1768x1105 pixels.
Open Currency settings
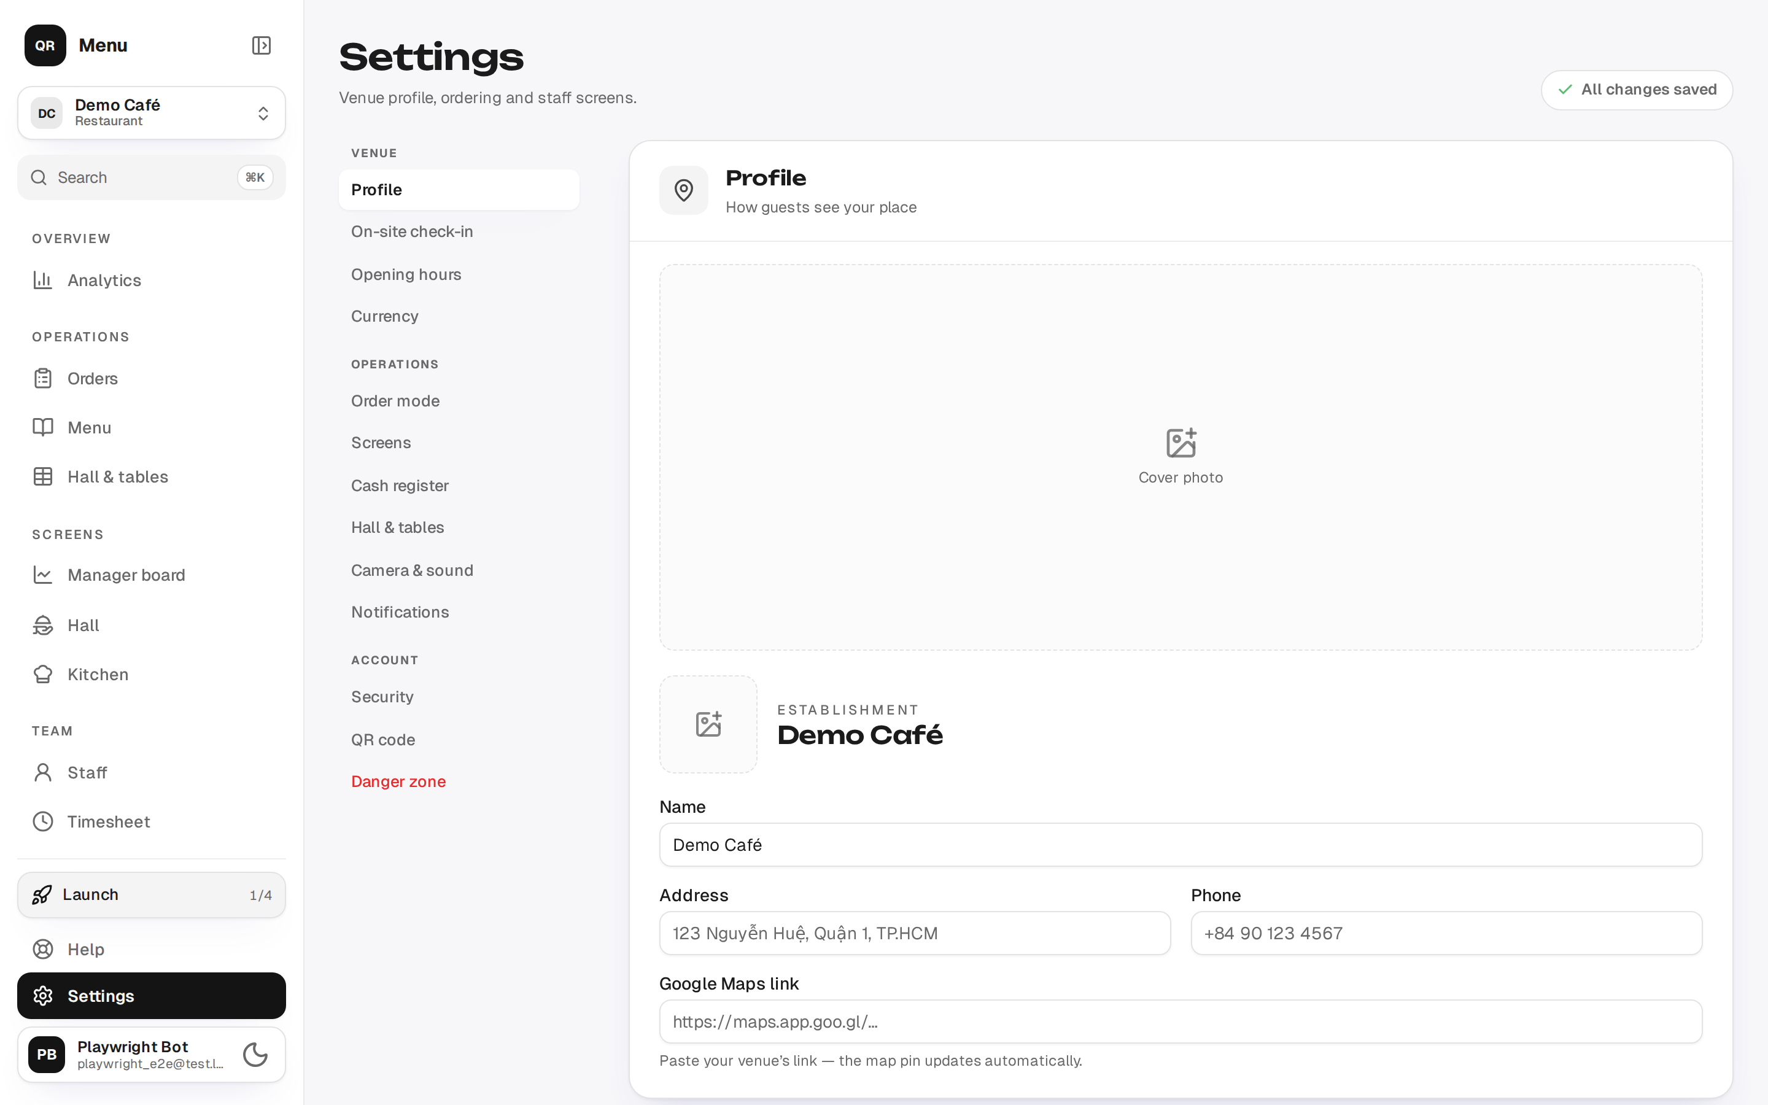coord(459,316)
